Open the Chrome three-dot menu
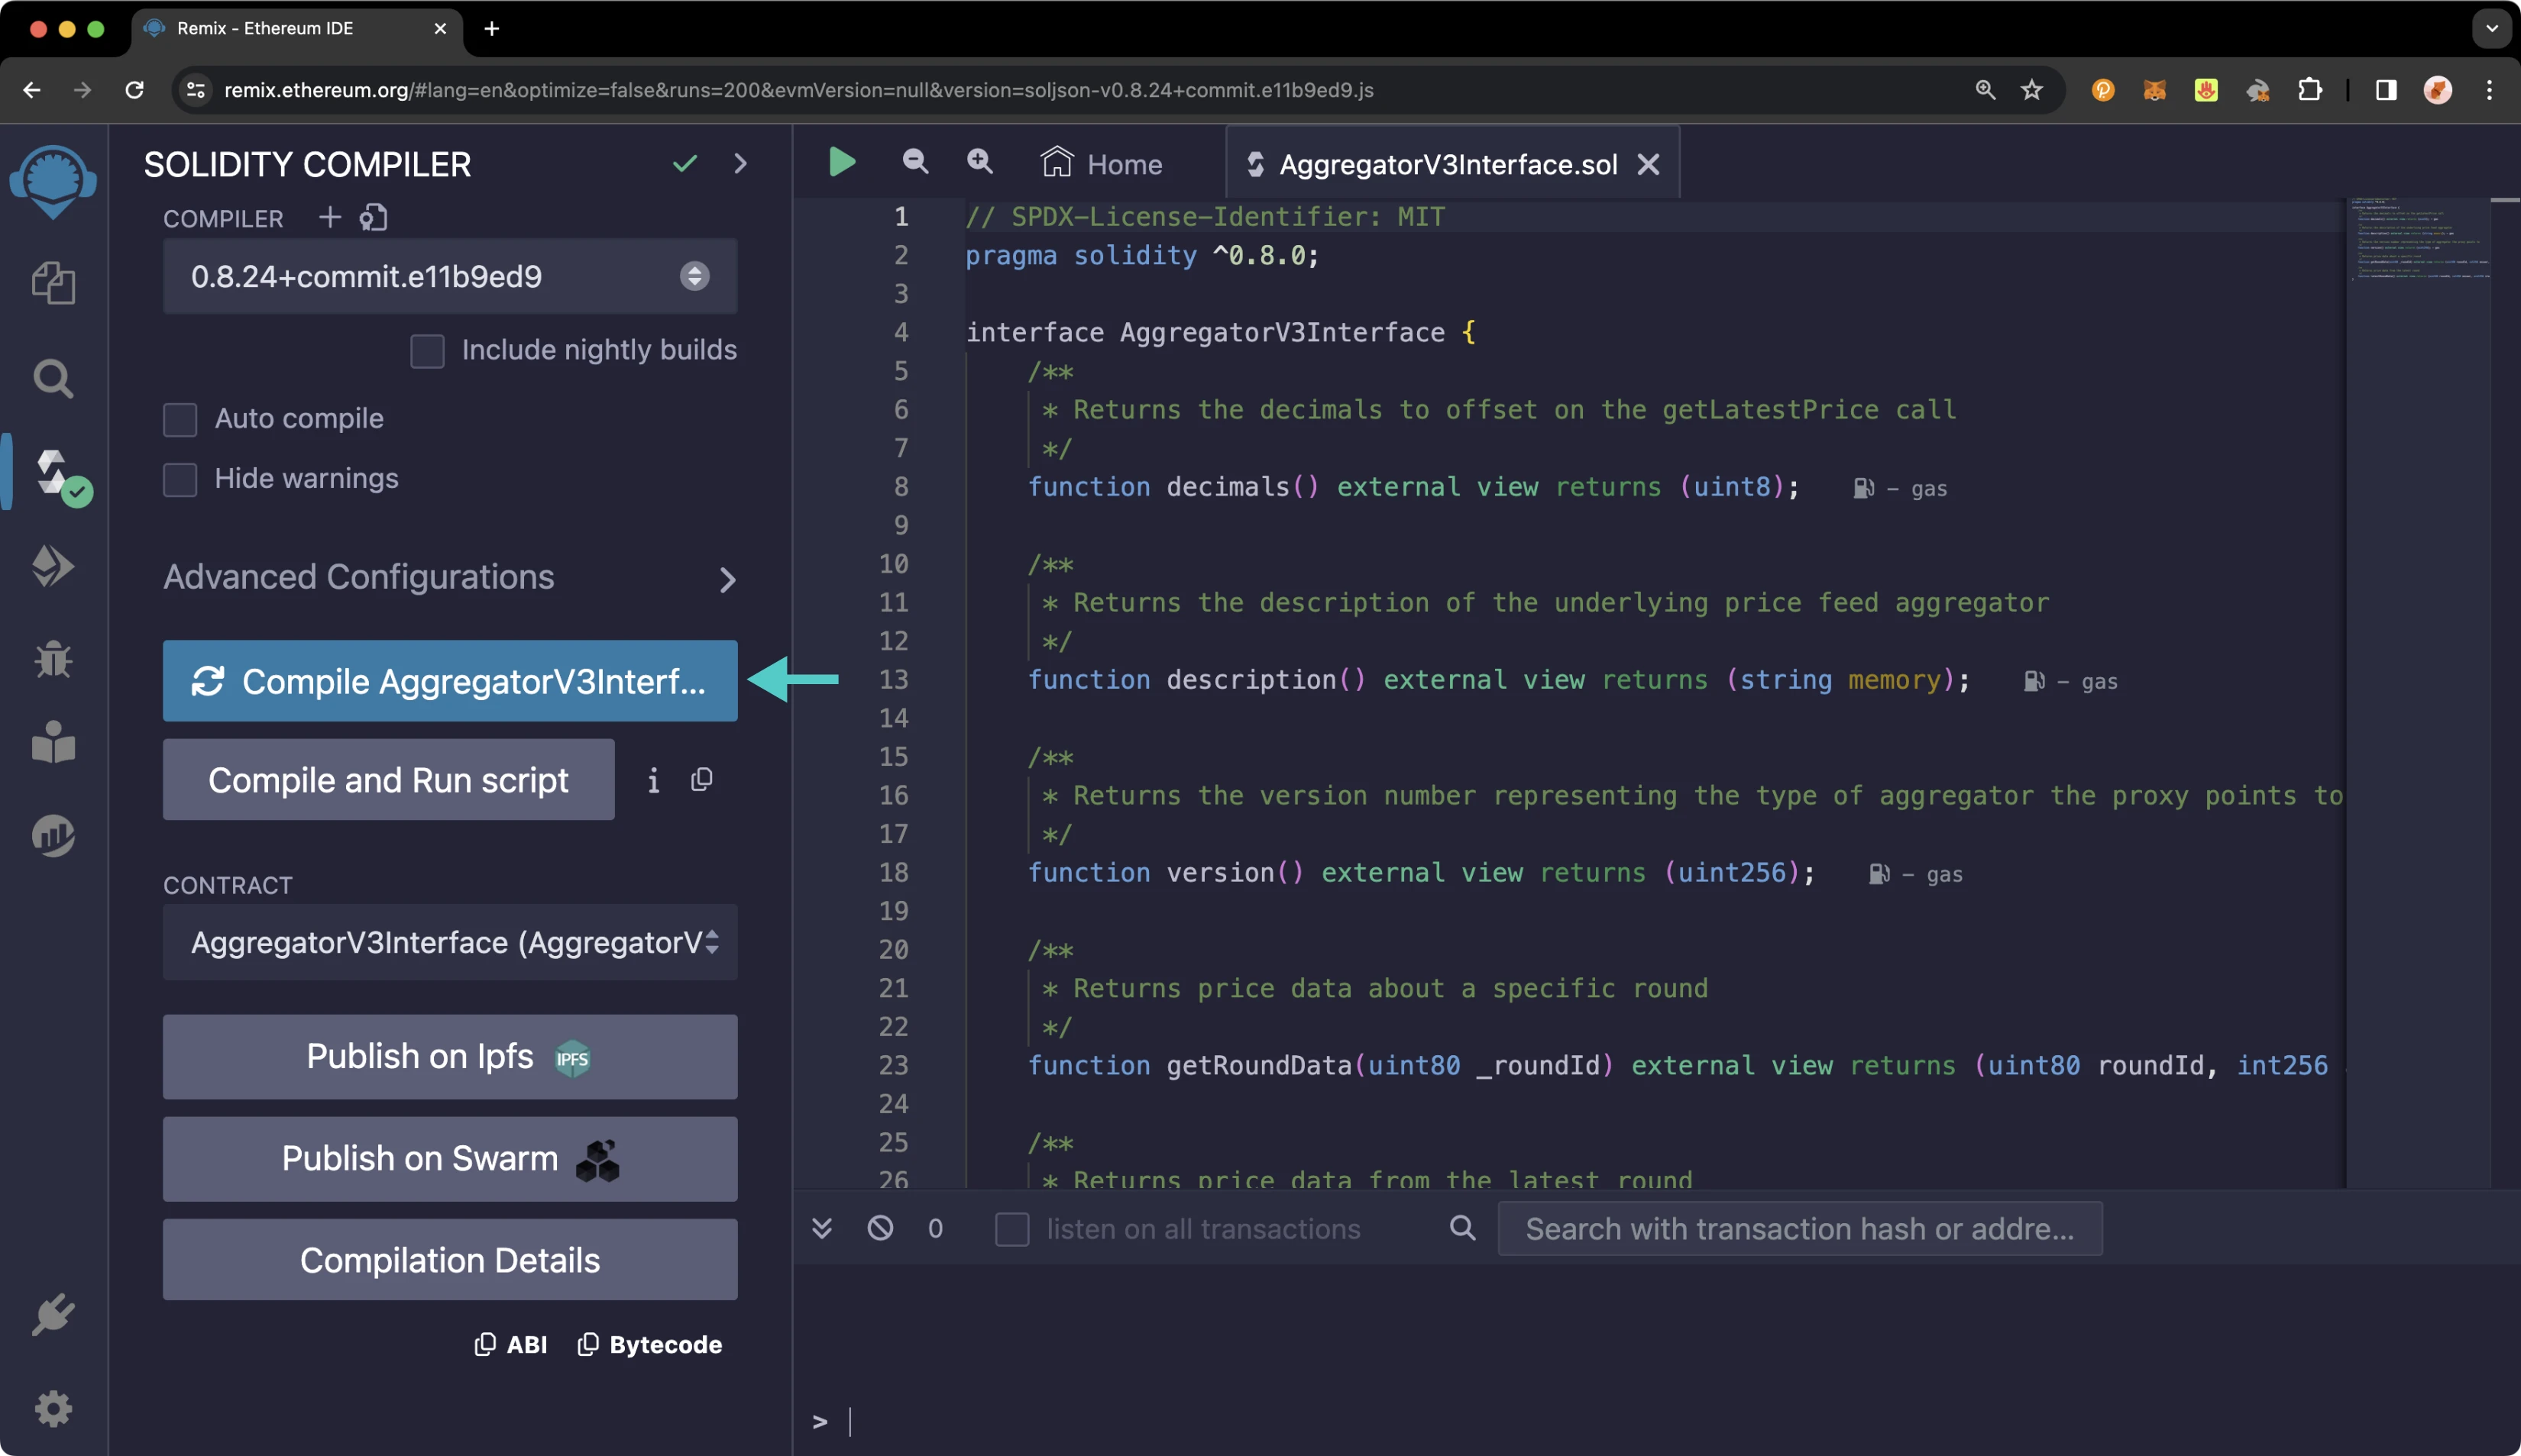Screen dimensions: 2521x1456 (2490, 90)
